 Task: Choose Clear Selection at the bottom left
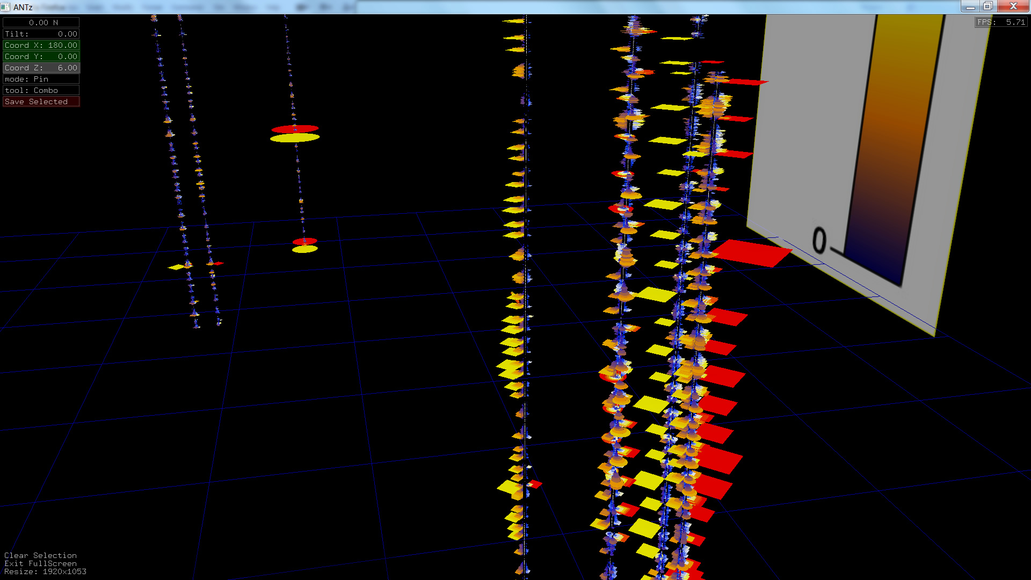(40, 555)
